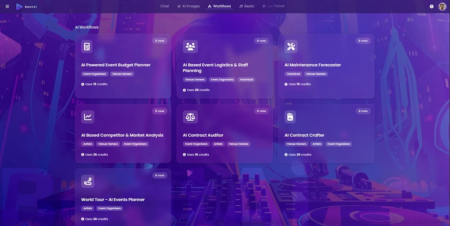Image resolution: width=450 pixels, height=226 pixels.
Task: Open the user profile avatar
Action: tap(442, 6)
